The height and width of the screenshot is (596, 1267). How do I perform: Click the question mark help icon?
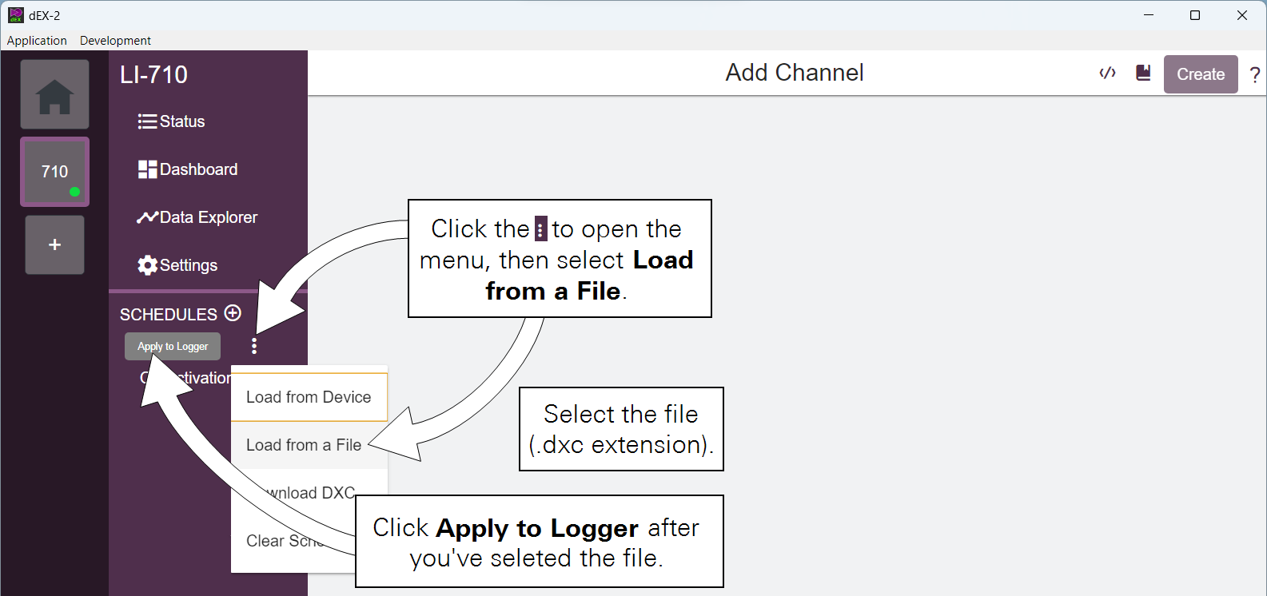pyautogui.click(x=1255, y=75)
